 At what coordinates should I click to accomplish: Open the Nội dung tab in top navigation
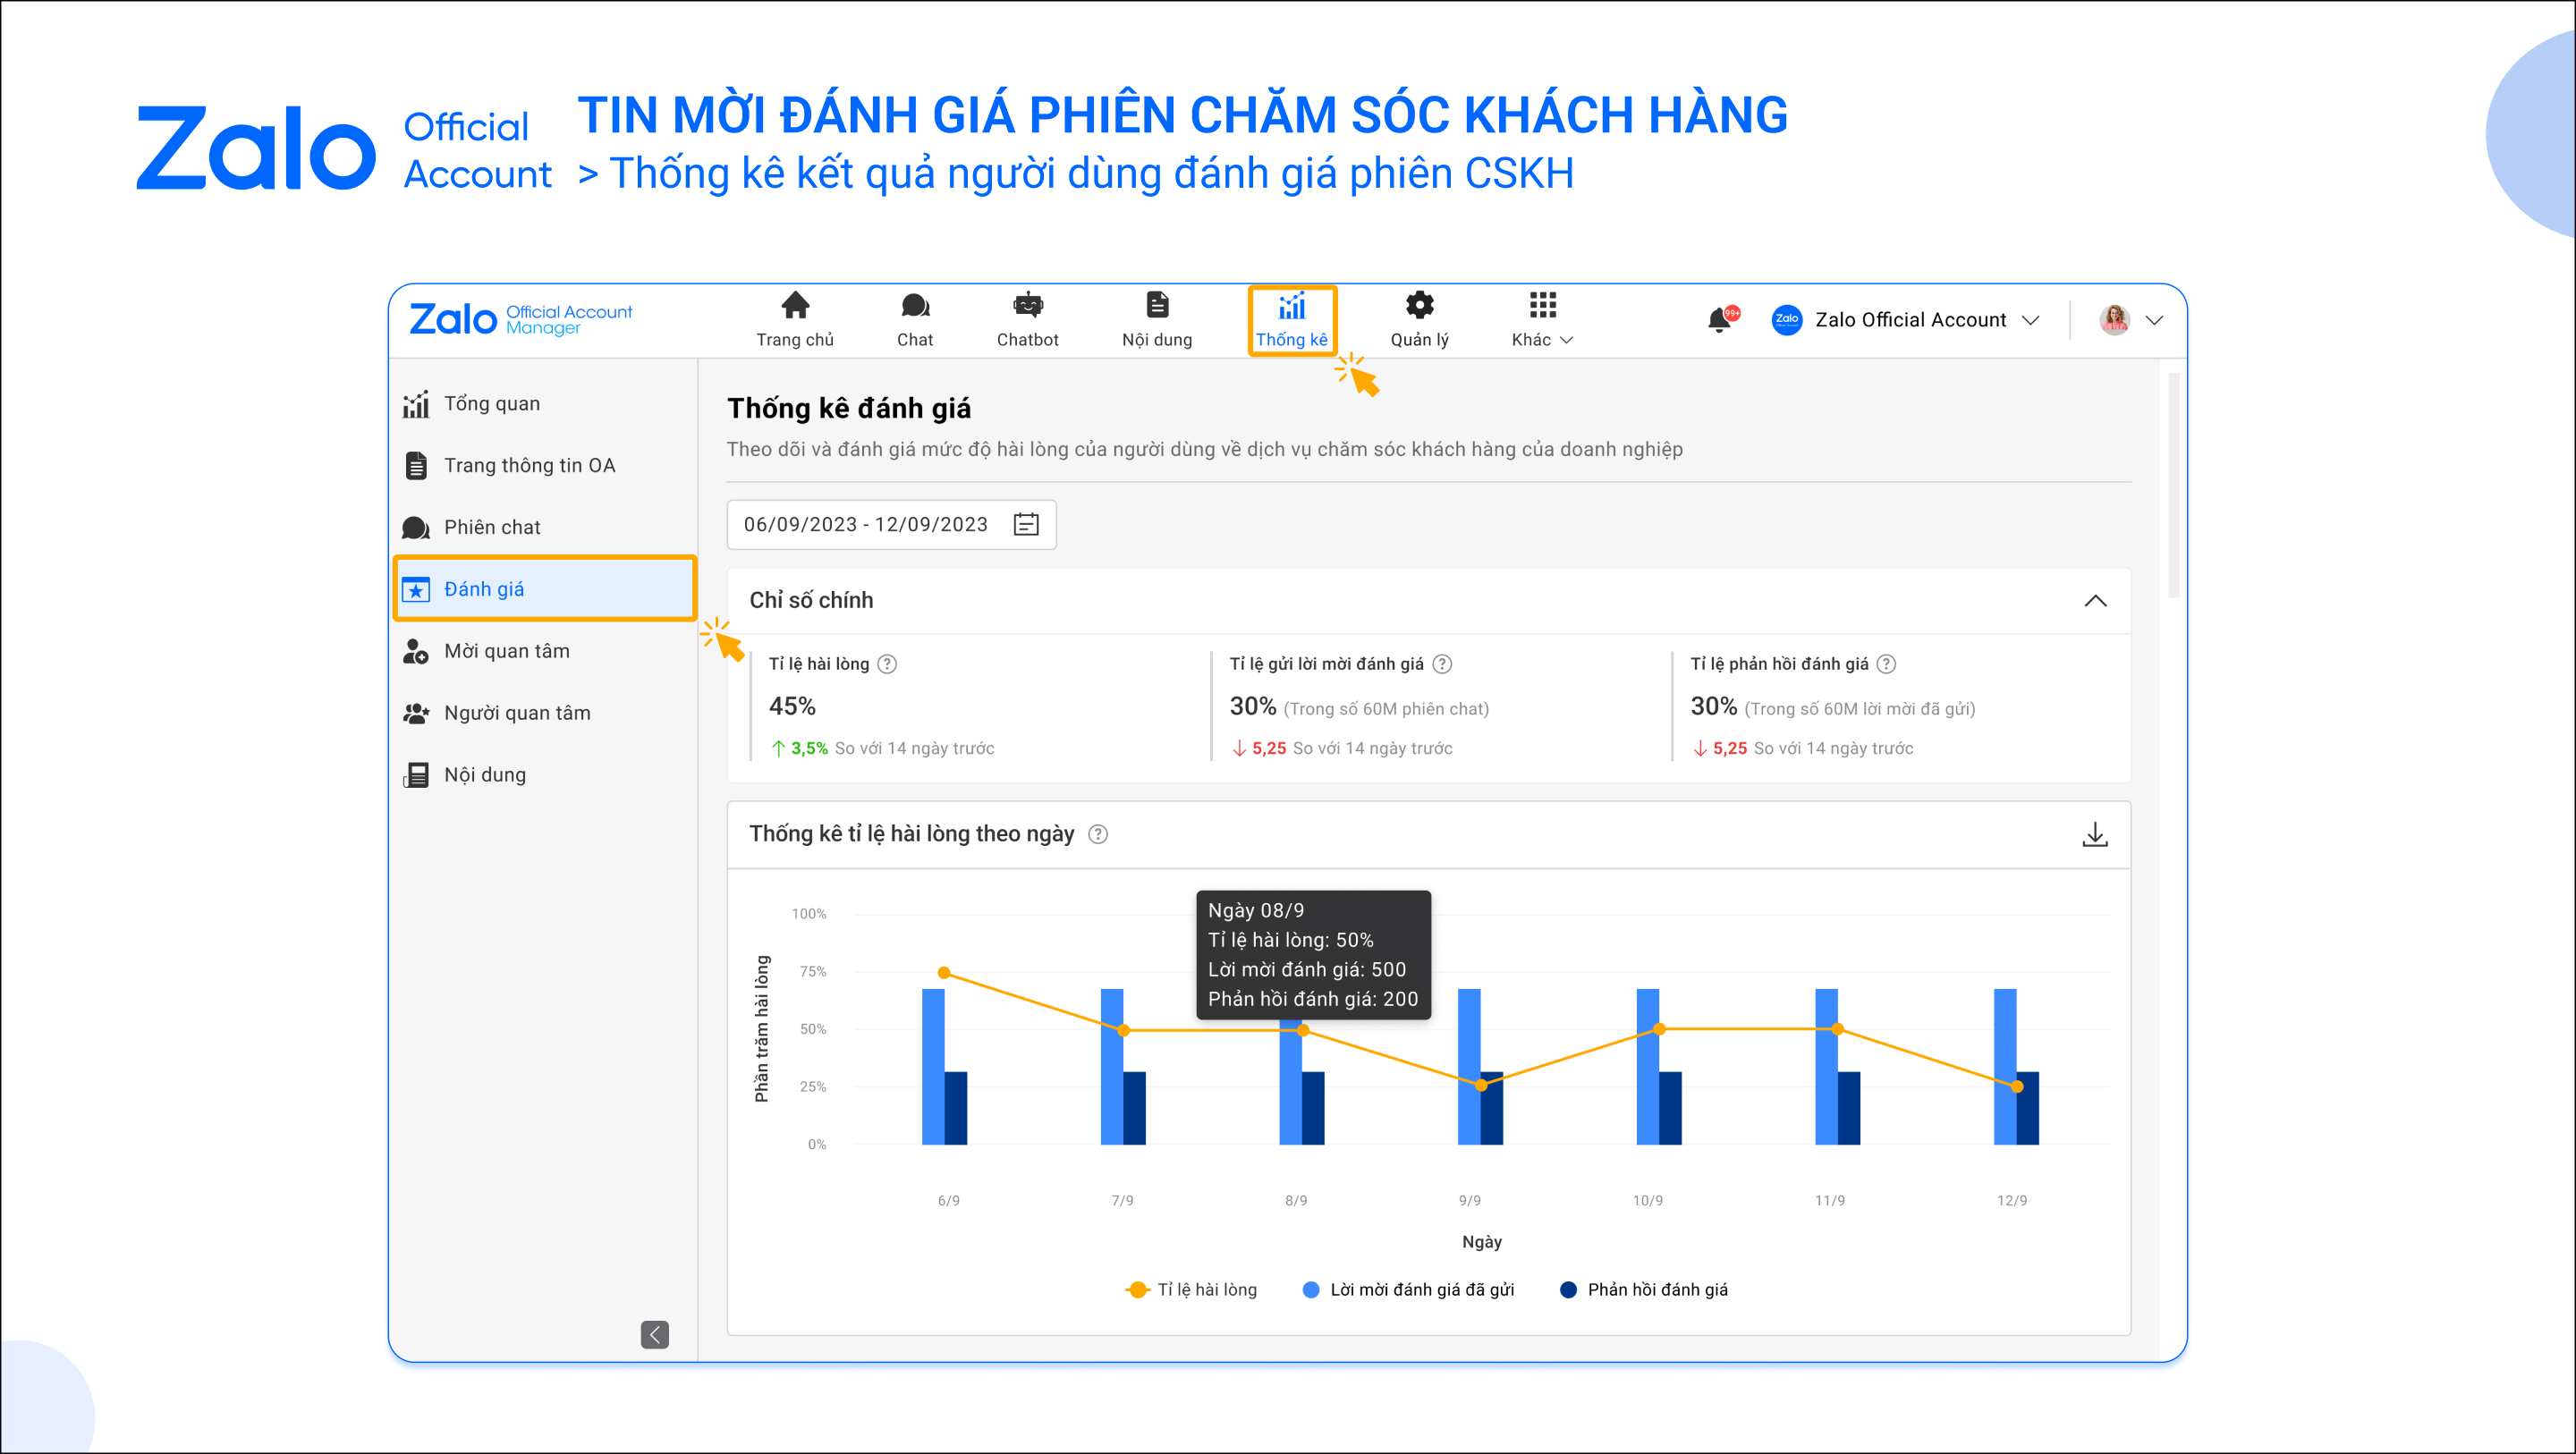[x=1157, y=320]
